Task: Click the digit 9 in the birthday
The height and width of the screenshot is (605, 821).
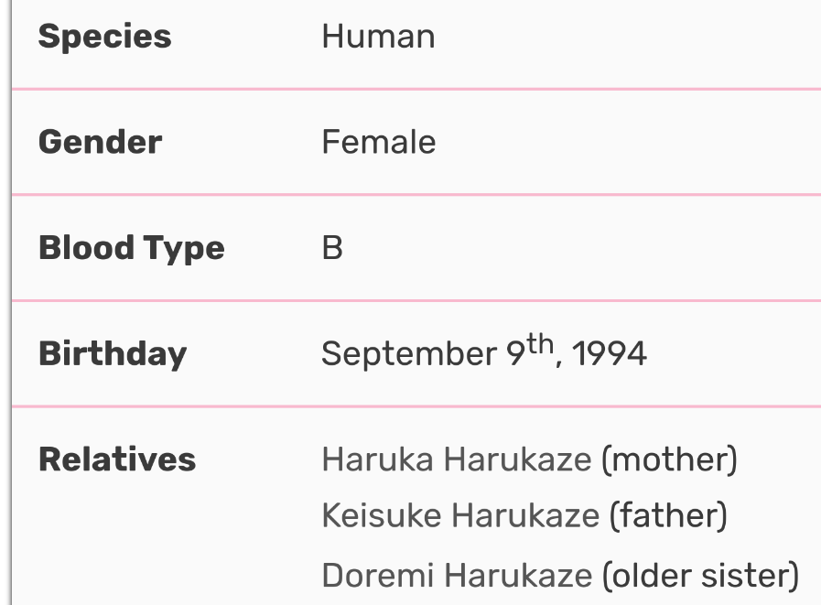Action: 516,354
